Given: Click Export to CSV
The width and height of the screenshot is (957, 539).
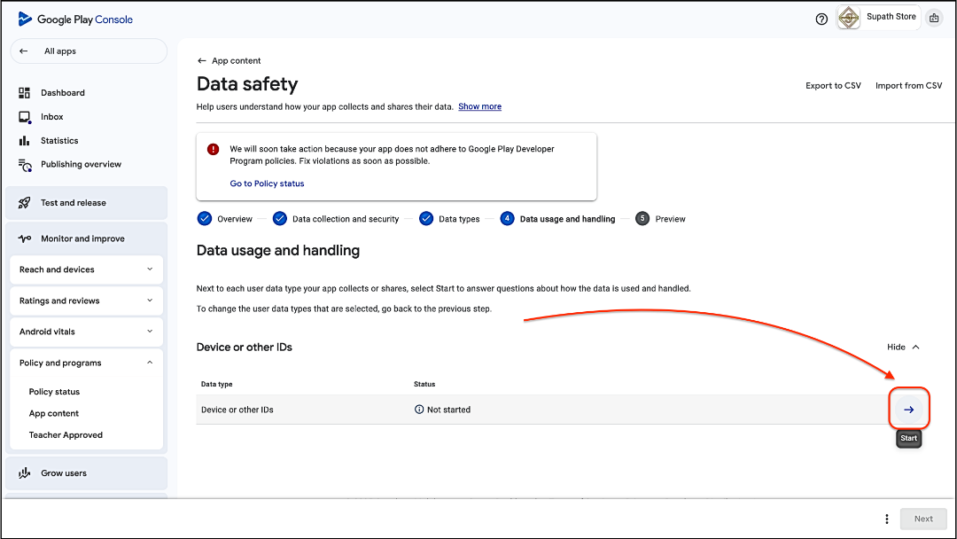Looking at the screenshot, I should point(833,86).
